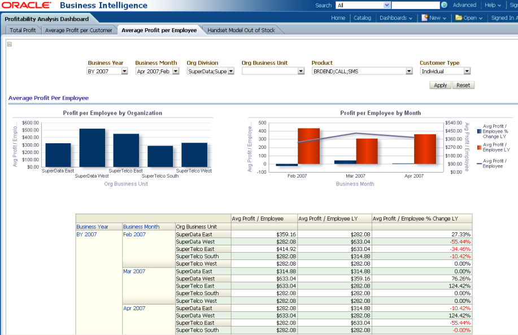Click the Average Profit Per Employee section title

click(x=49, y=98)
